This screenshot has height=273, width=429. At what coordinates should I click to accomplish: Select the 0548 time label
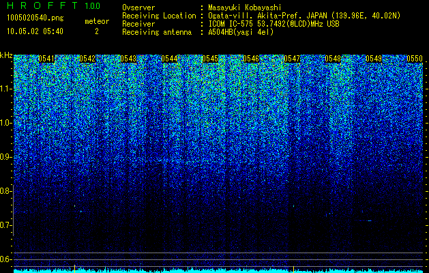333,59
